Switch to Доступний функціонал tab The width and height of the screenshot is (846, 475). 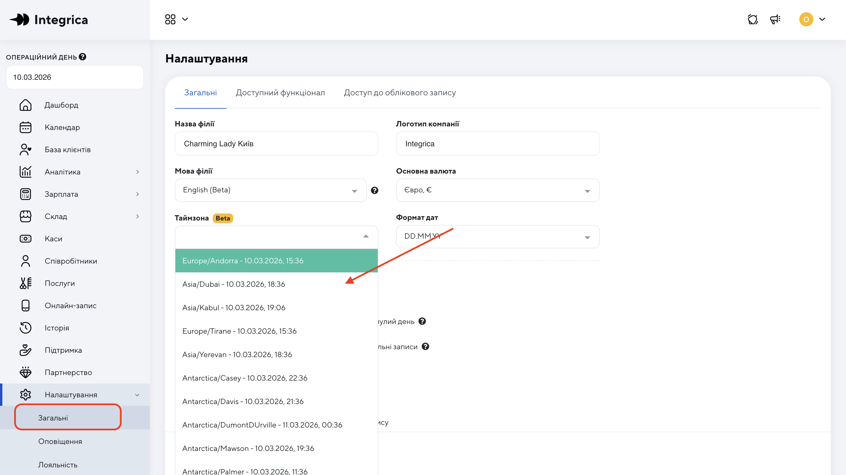pyautogui.click(x=280, y=93)
